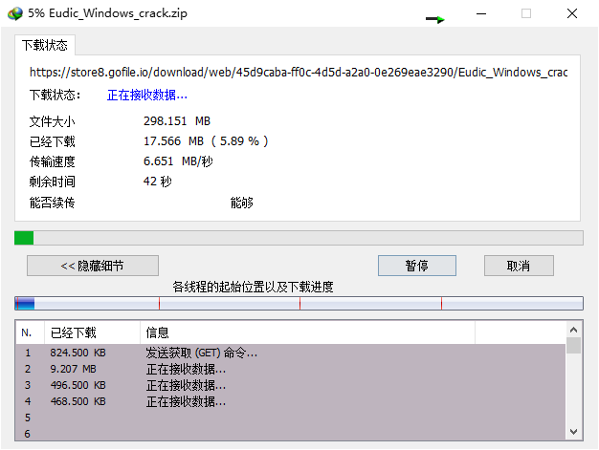
Task: Click the 发送获取 (GET) 命令 info text
Action: pyautogui.click(x=201, y=353)
